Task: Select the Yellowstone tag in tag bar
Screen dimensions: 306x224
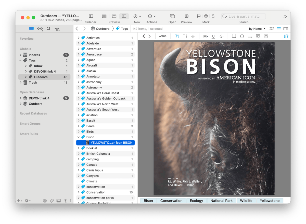Action: (270, 201)
